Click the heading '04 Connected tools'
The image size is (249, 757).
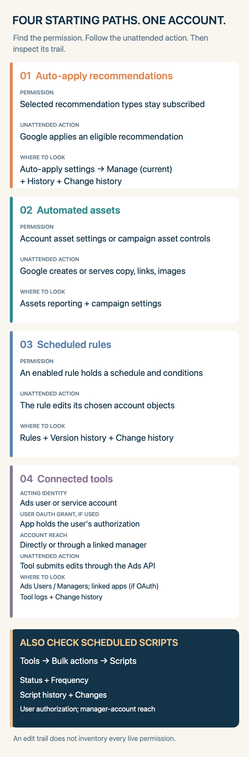(67, 479)
